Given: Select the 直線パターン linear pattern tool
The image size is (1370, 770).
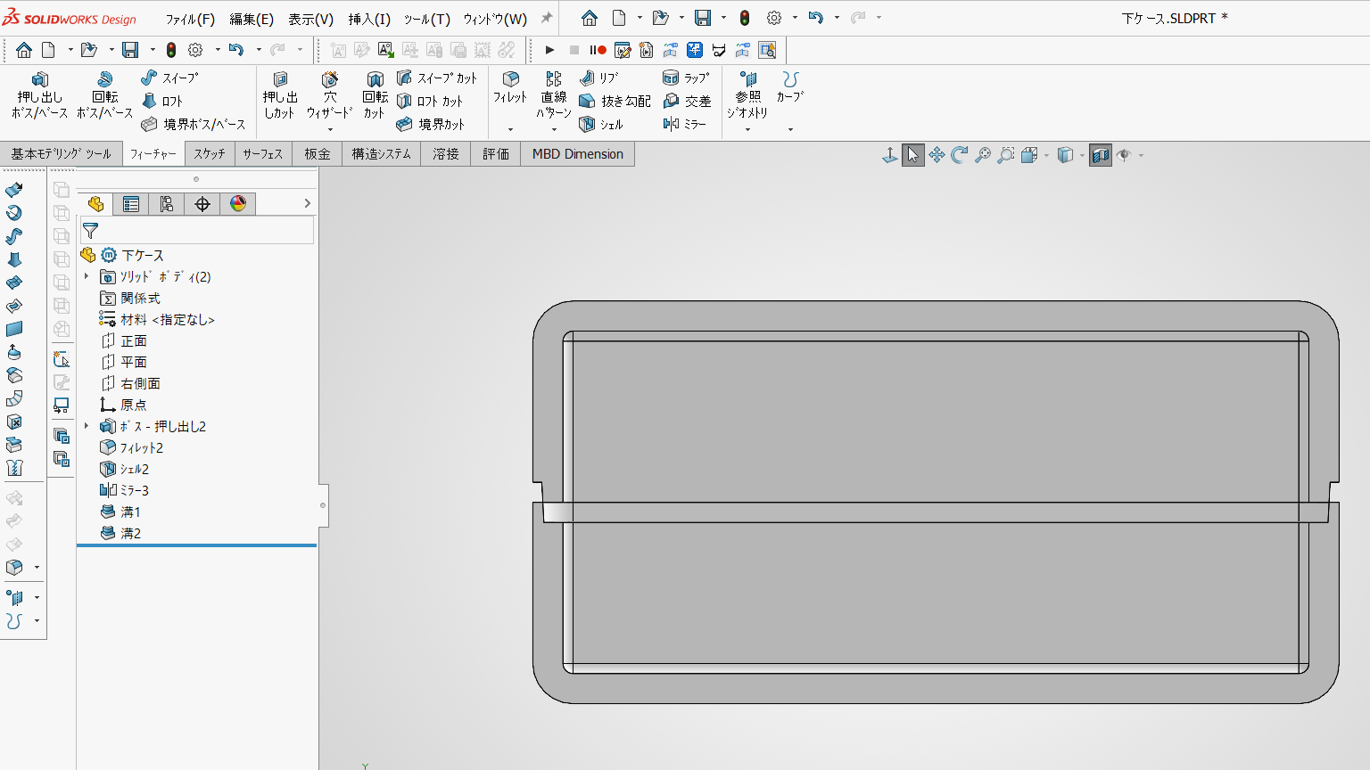Looking at the screenshot, I should [x=554, y=95].
